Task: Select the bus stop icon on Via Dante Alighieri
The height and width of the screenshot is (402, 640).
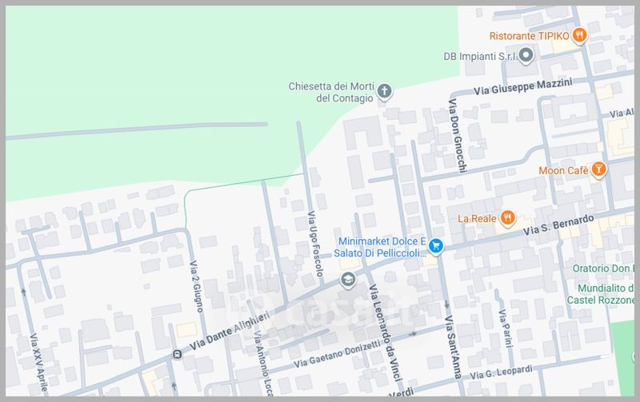Action: coord(176,353)
